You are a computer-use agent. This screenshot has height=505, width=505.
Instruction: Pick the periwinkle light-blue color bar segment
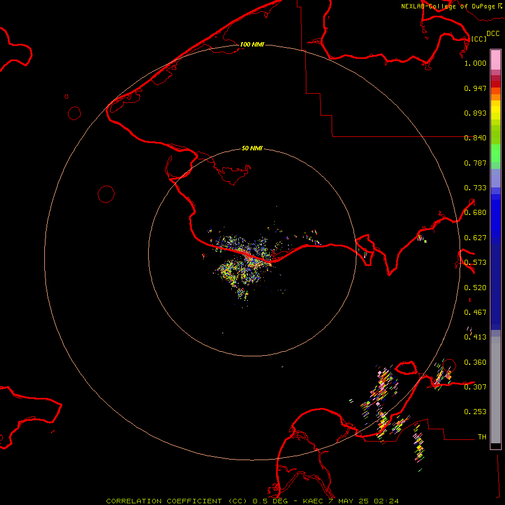click(x=495, y=178)
